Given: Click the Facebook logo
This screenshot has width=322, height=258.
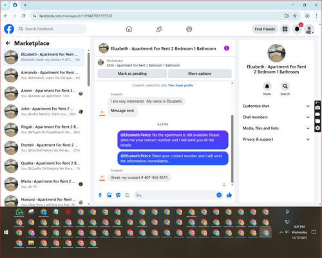Looking at the screenshot, I should 9,29.
